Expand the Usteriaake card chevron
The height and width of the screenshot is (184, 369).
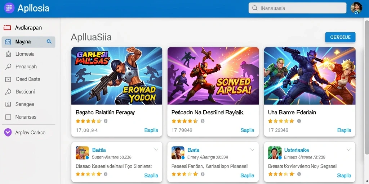coord(348,149)
